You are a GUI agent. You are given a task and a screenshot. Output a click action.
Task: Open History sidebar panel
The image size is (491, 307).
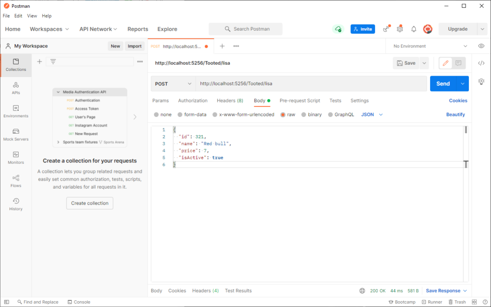pos(16,204)
